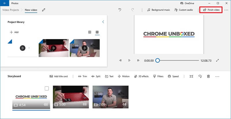This screenshot has width=231, height=119.
Task: Open Background music options
Action: point(159,10)
